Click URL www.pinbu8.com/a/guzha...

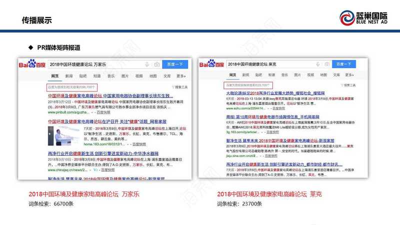point(68,112)
